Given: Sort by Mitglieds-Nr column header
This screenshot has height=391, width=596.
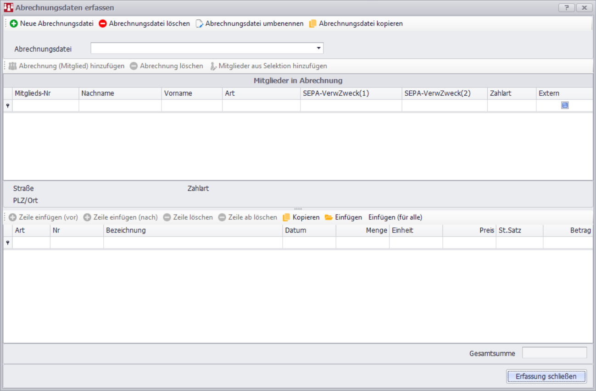Looking at the screenshot, I should coord(45,93).
